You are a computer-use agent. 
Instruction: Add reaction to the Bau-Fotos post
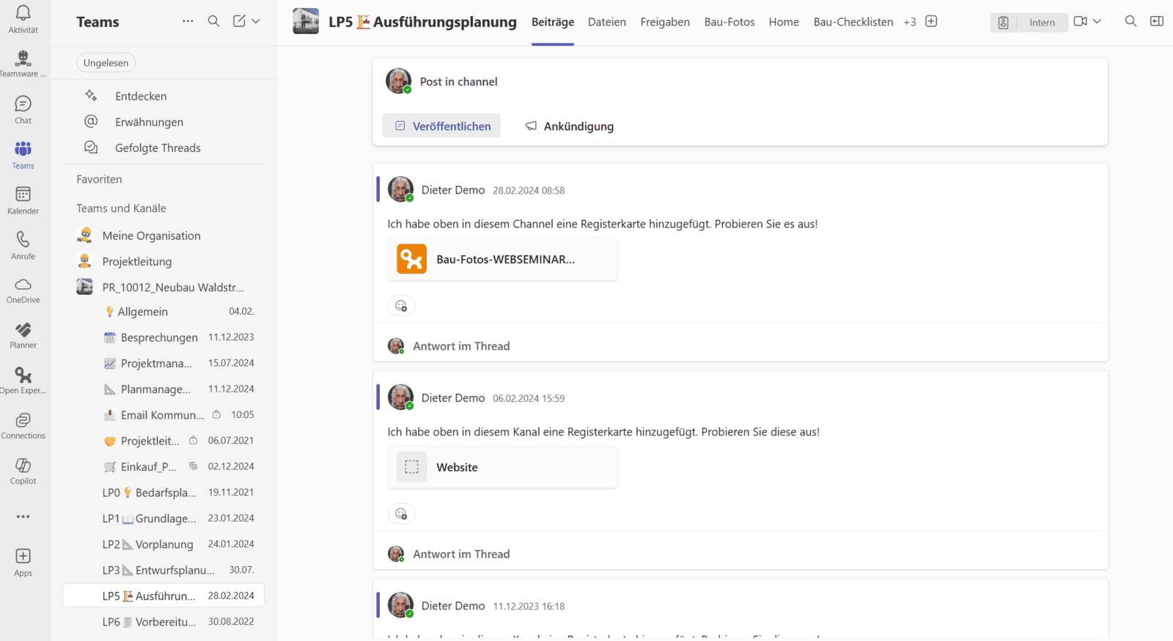(x=401, y=306)
